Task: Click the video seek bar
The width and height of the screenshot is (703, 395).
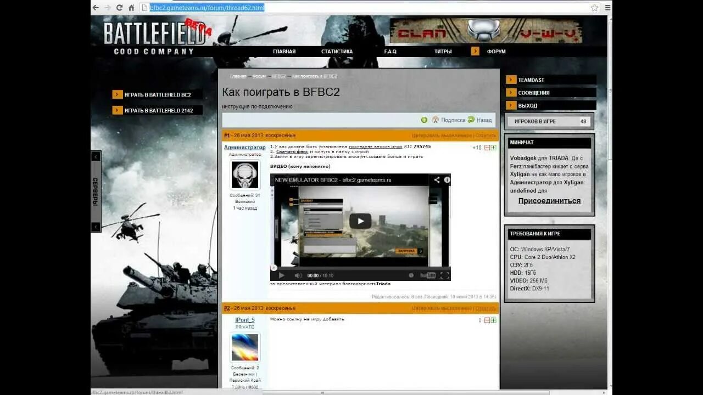Action: click(360, 267)
